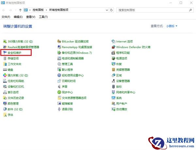
Task: Open the 恢复 link
Action: [x=119, y=64]
